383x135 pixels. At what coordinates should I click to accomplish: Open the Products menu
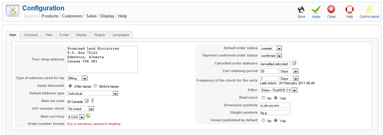[x=50, y=16]
